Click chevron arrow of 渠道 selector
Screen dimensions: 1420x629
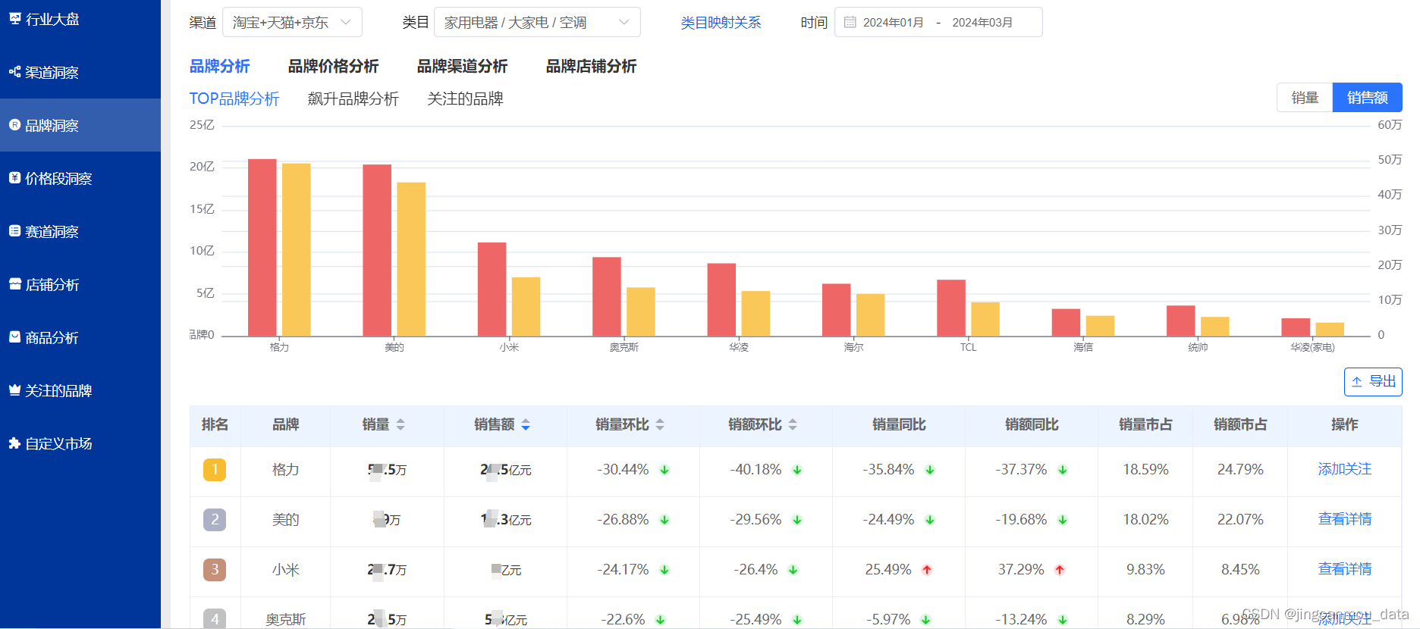click(x=346, y=22)
